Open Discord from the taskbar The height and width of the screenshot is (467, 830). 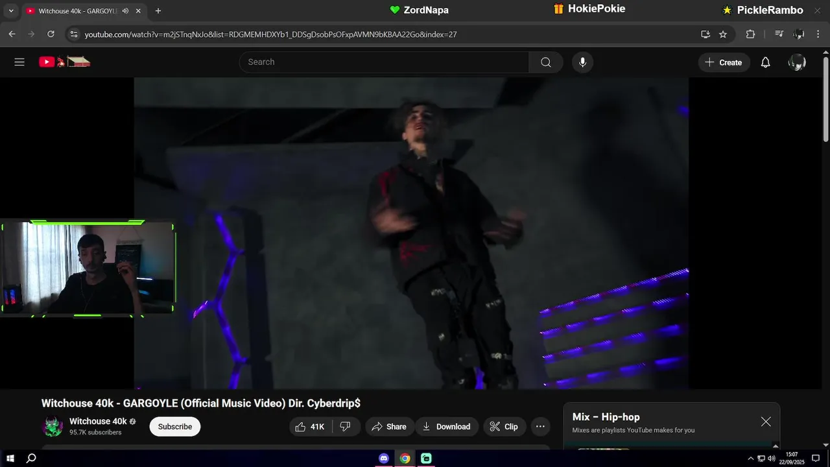384,459
